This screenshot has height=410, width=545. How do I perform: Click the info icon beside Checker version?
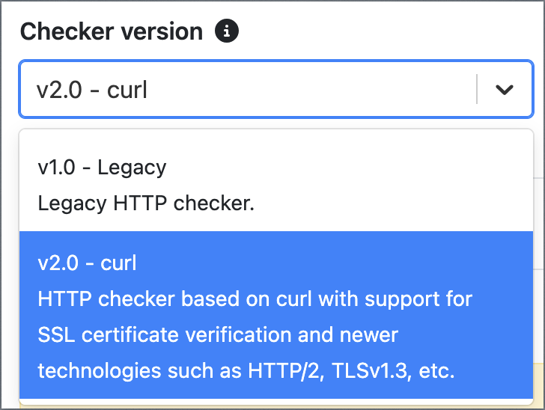click(227, 31)
